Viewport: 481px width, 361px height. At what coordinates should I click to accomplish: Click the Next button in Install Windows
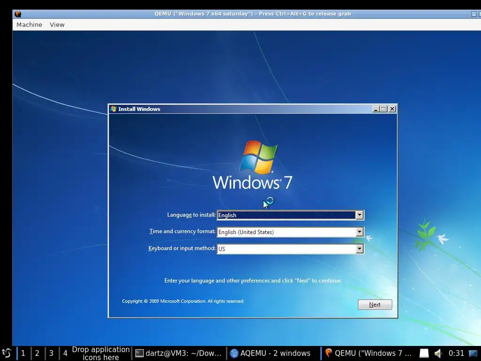click(x=375, y=305)
